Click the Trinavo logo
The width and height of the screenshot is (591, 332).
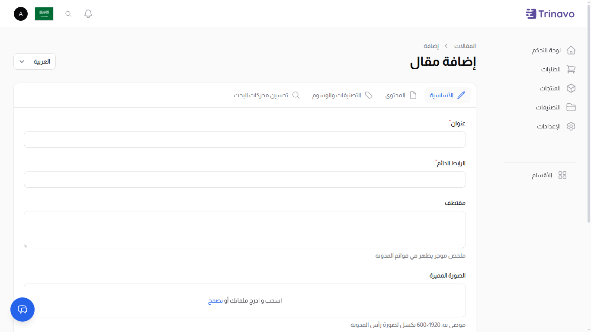550,13
